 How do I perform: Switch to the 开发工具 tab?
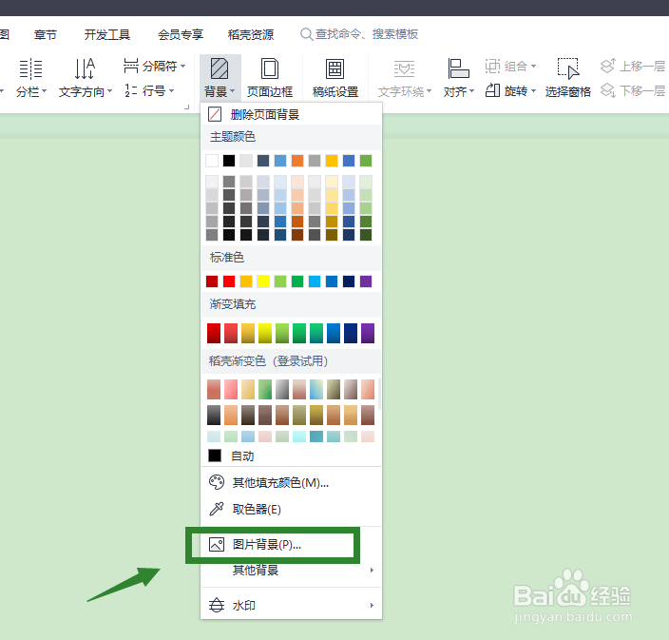coord(107,34)
